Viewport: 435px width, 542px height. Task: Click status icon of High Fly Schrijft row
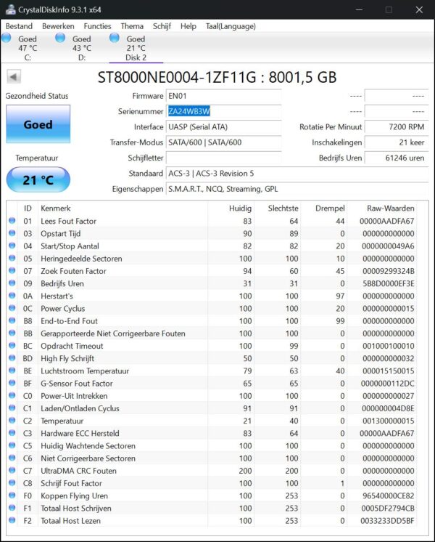point(12,357)
